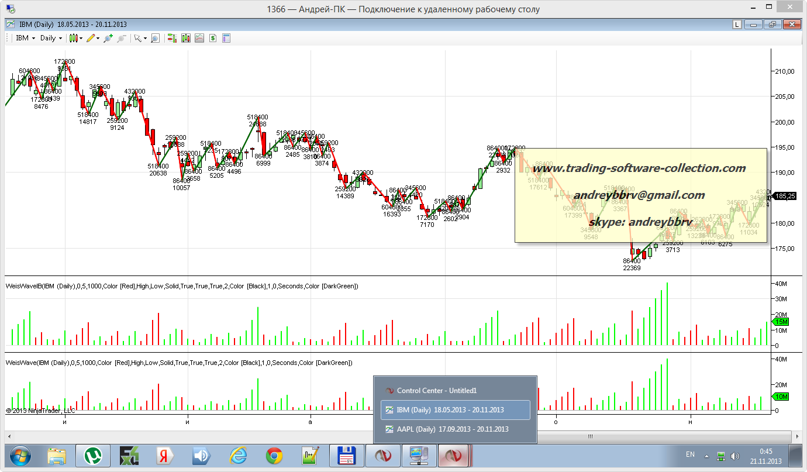Expand the Daily interval dropdown
Screen dimensions: 807x472
tap(51, 38)
